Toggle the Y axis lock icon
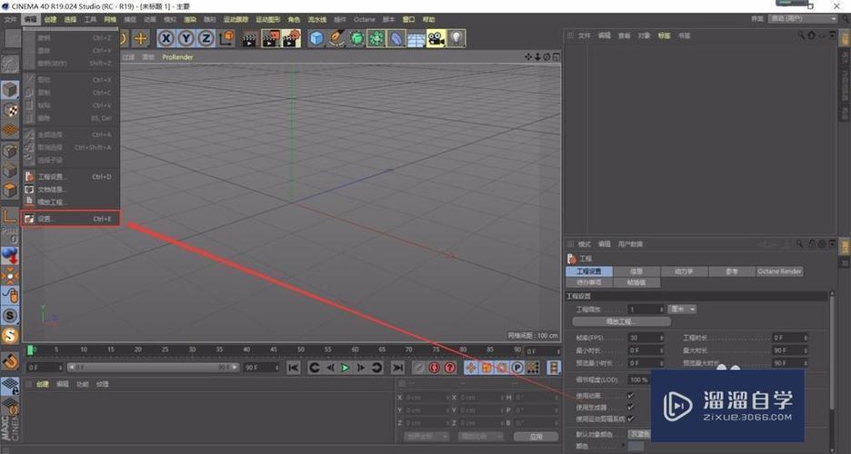The height and width of the screenshot is (454, 851). [x=186, y=38]
